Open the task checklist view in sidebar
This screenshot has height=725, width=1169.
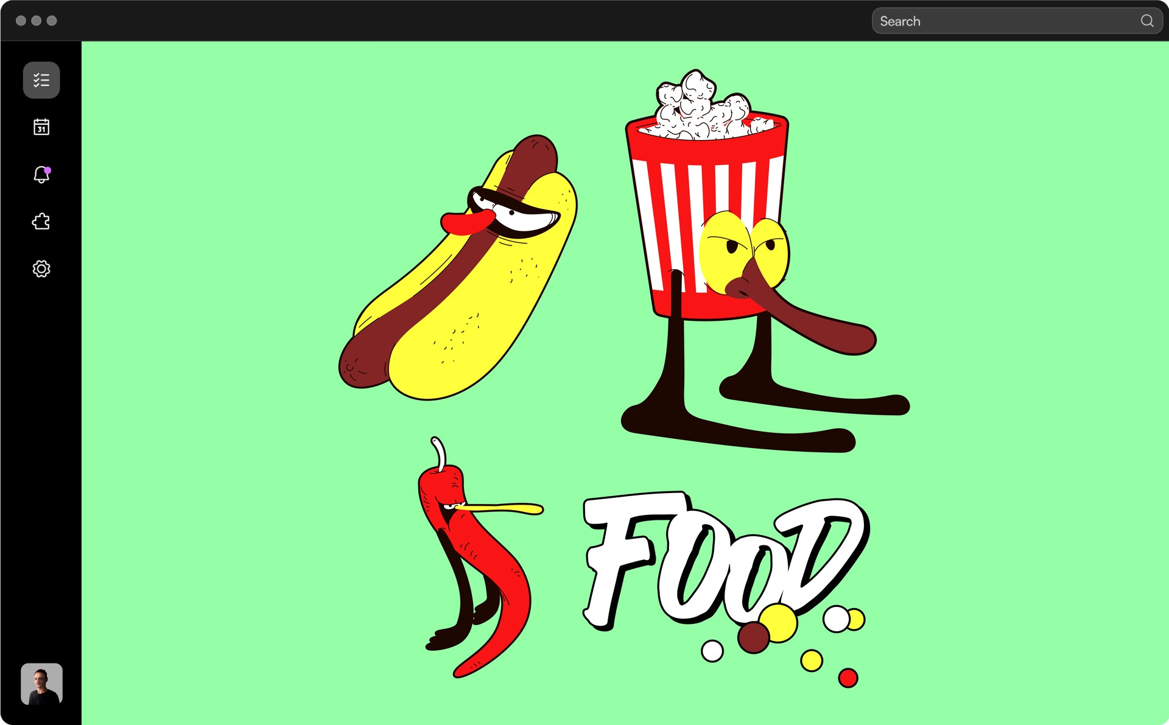[x=41, y=80]
